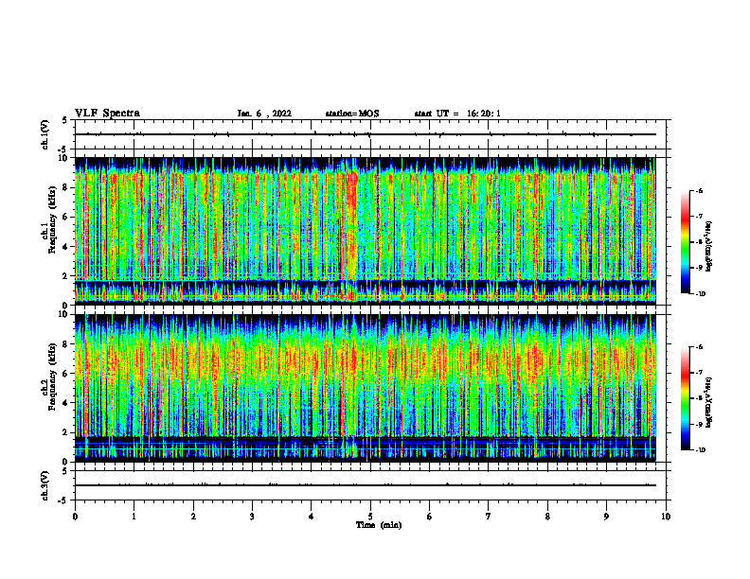
Task: Click the time axis tick label '1'
Action: tap(134, 517)
